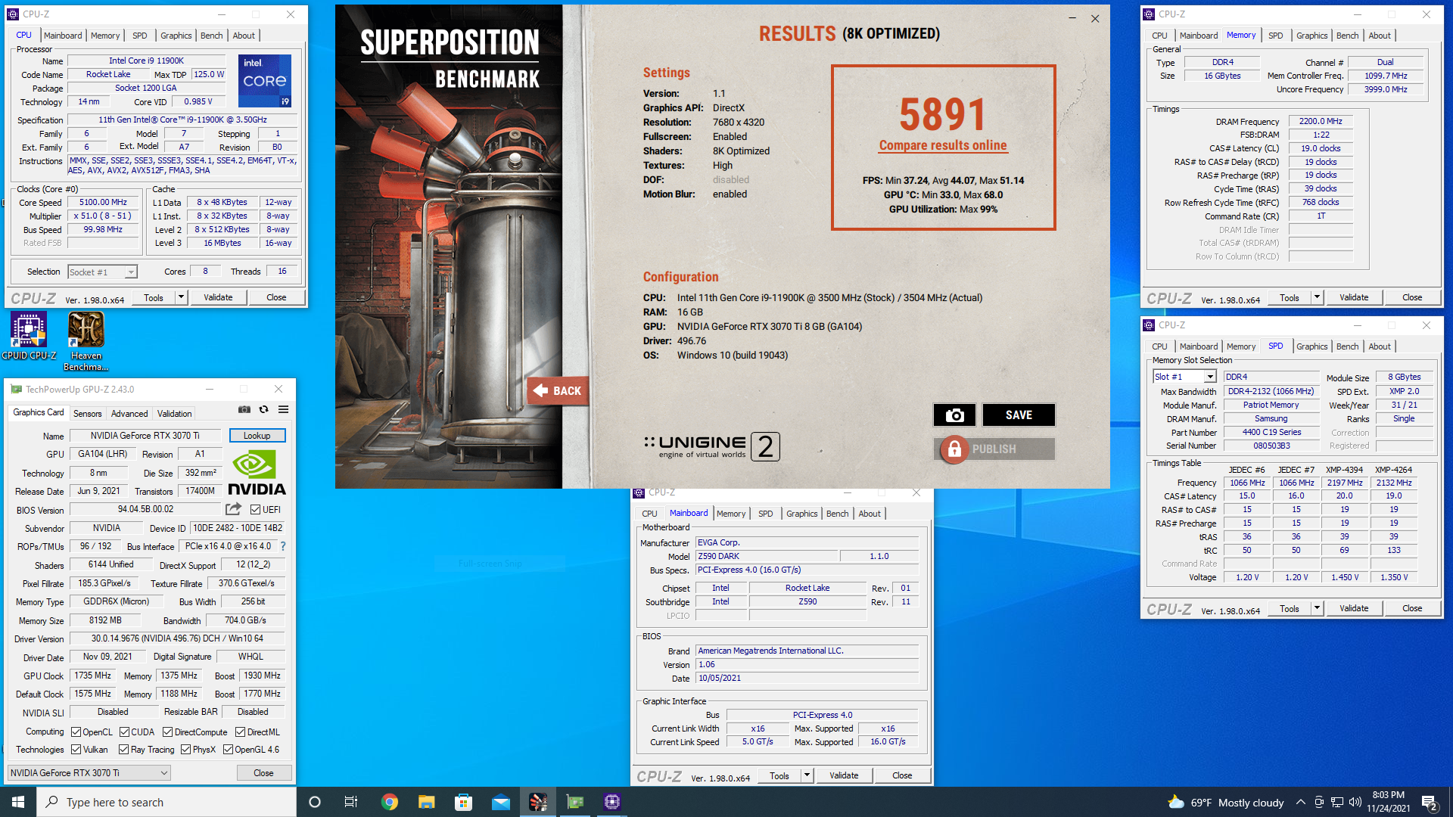Screen dimensions: 1453x817
Task: Switch to Mainboard tab in top-left CPU-Z
Action: (x=63, y=36)
